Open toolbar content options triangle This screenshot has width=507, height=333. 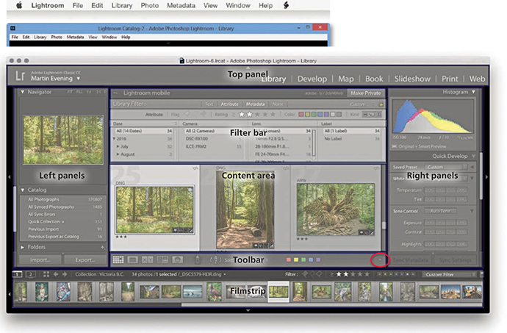click(380, 259)
